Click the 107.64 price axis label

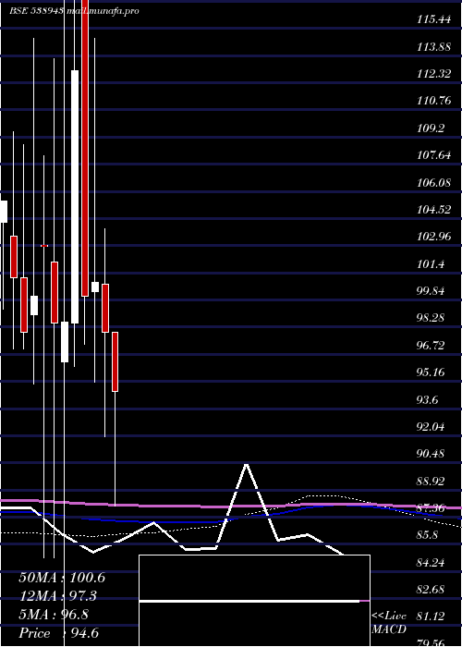point(433,155)
